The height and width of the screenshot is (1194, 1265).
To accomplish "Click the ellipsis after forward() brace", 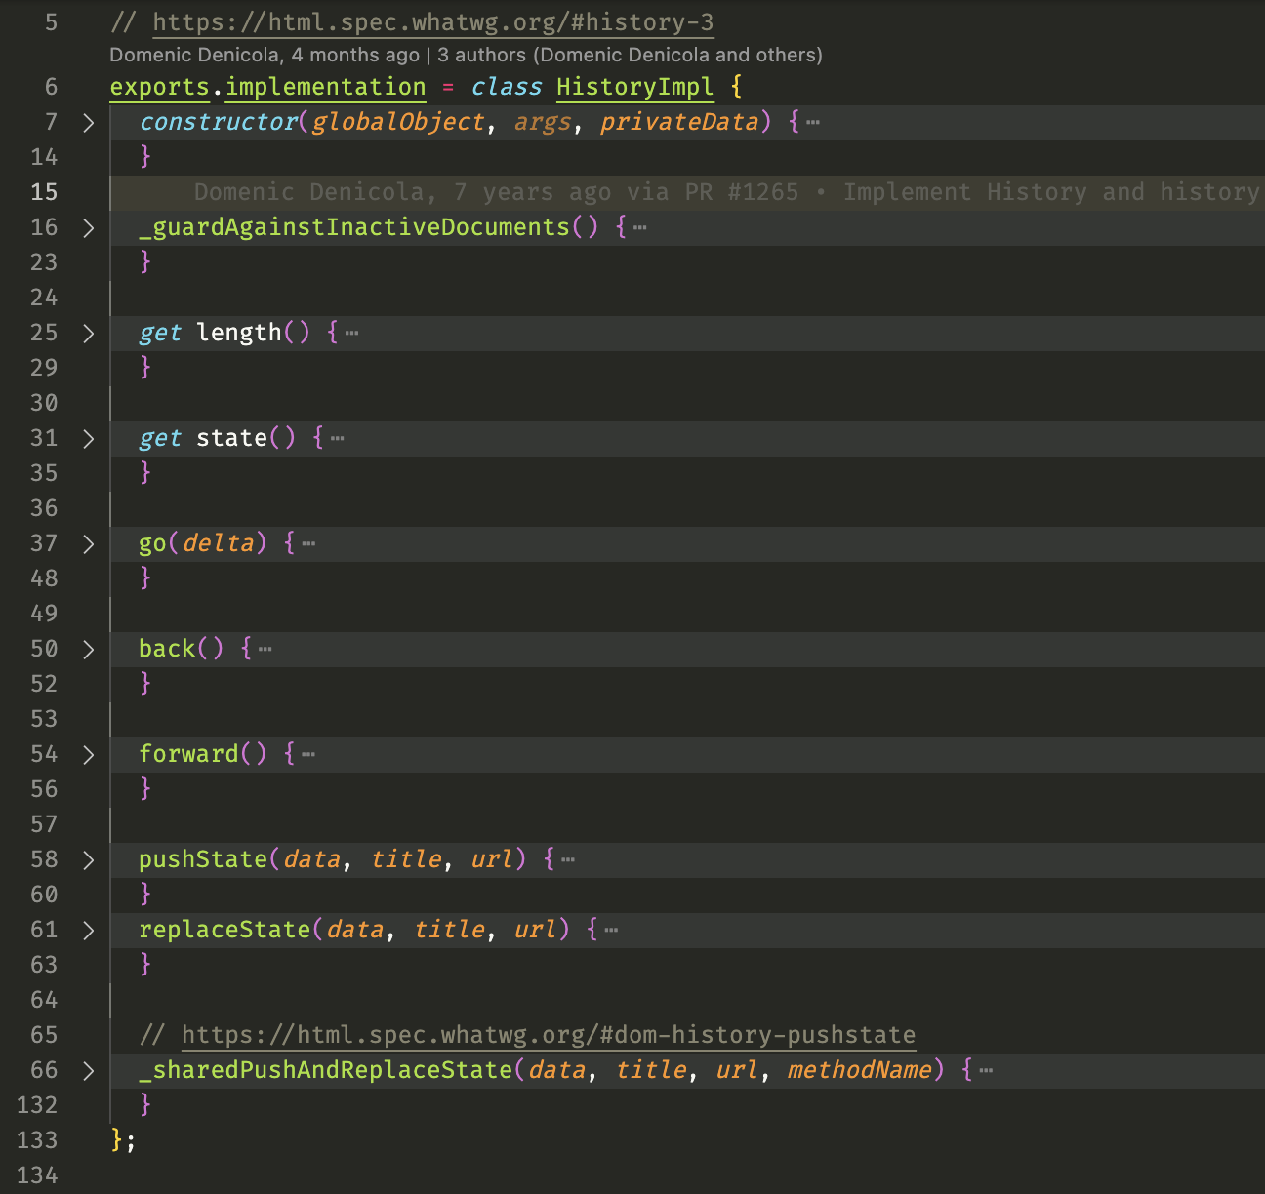I will pos(309,754).
